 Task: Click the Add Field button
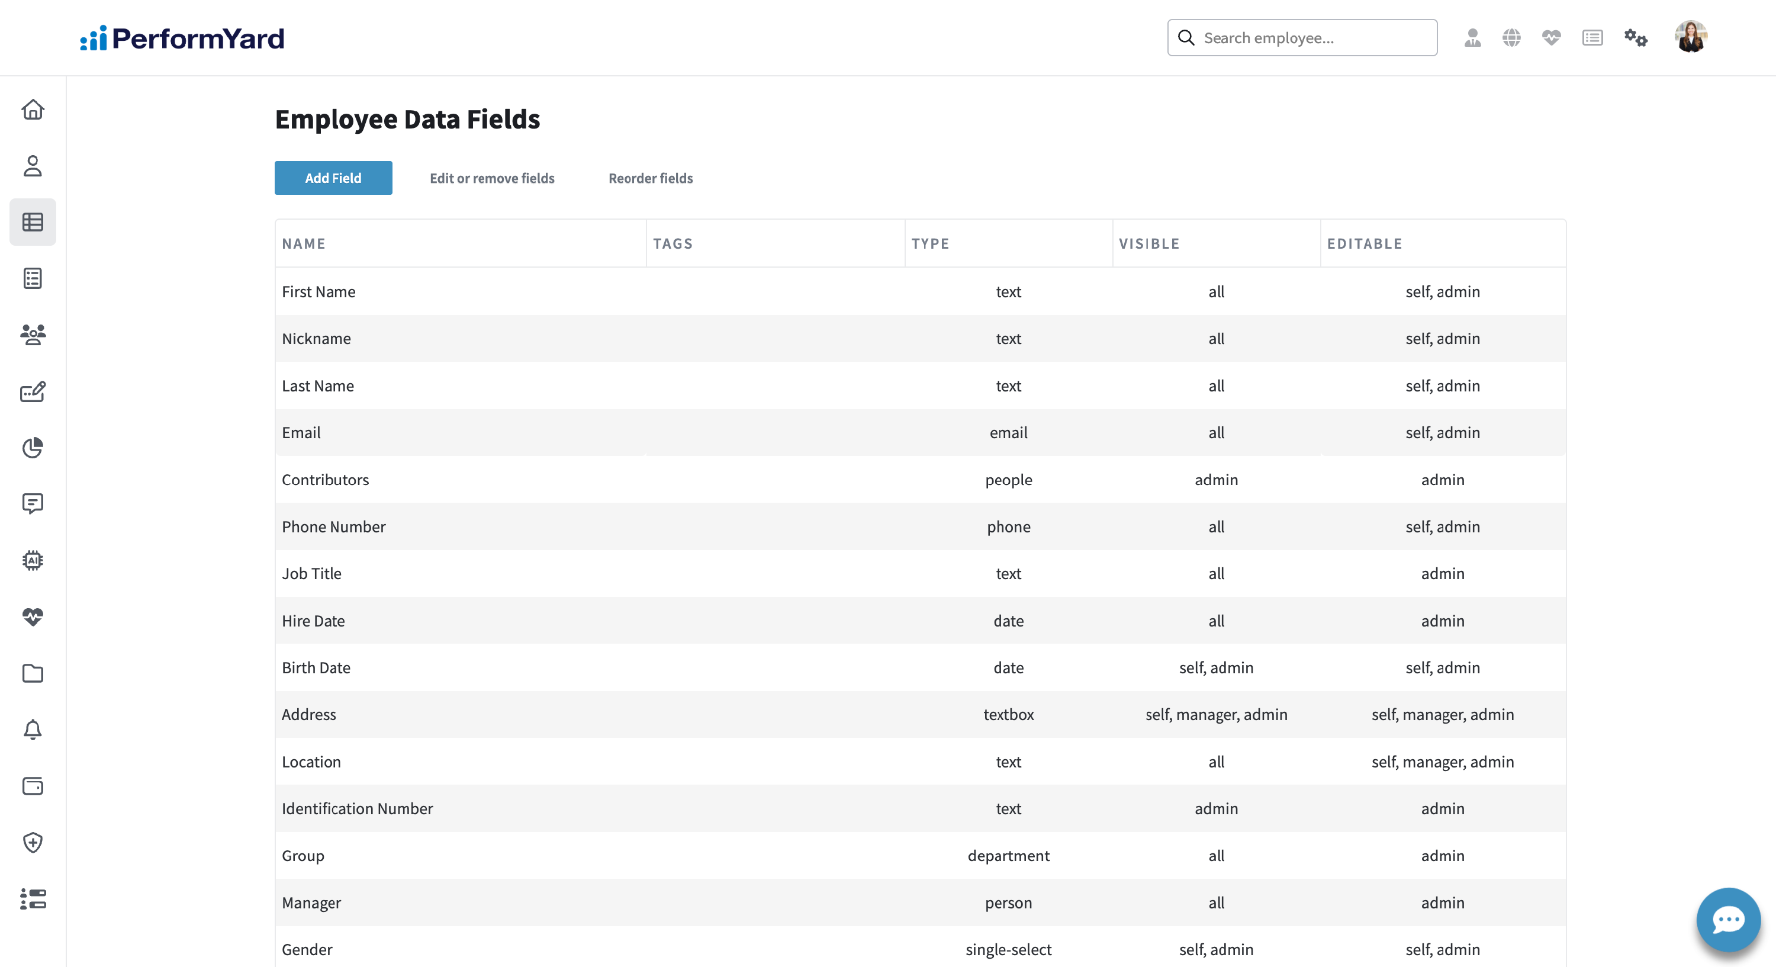click(333, 178)
